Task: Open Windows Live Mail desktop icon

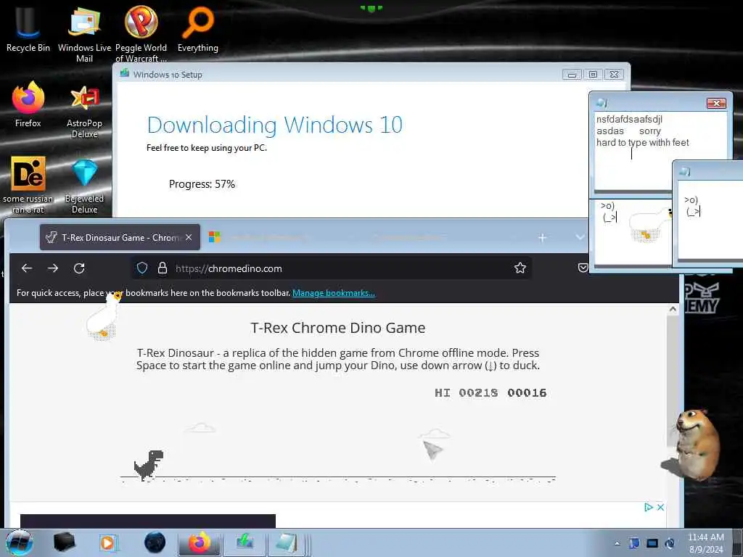Action: [x=84, y=34]
